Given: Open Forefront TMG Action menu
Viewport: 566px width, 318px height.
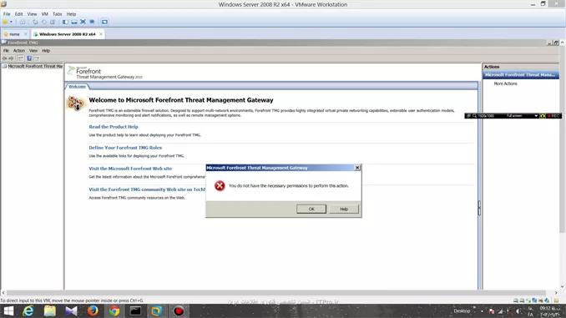Looking at the screenshot, I should [x=19, y=51].
